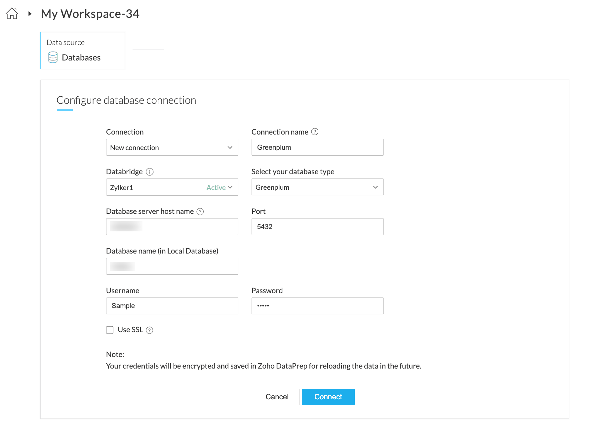Click the Username text field

point(172,306)
